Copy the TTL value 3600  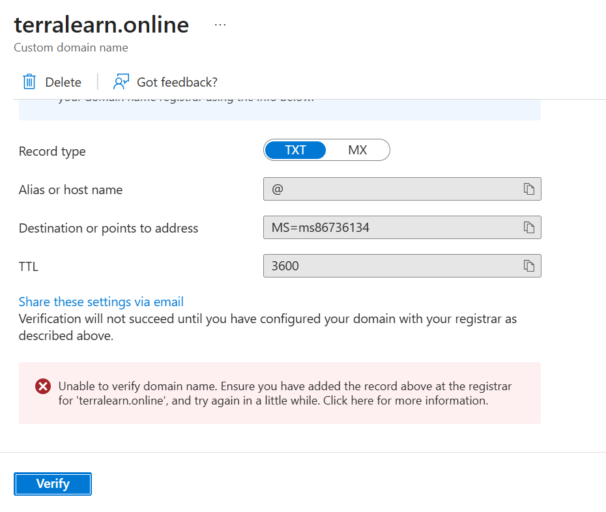[528, 265]
